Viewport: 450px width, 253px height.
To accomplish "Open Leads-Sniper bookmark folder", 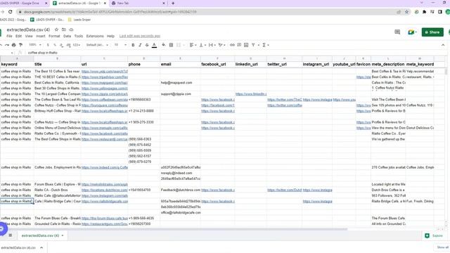I will click(x=79, y=20).
